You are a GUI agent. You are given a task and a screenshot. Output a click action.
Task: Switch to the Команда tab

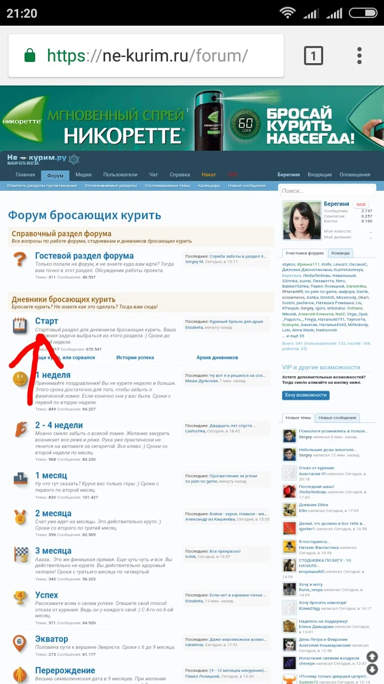(340, 253)
